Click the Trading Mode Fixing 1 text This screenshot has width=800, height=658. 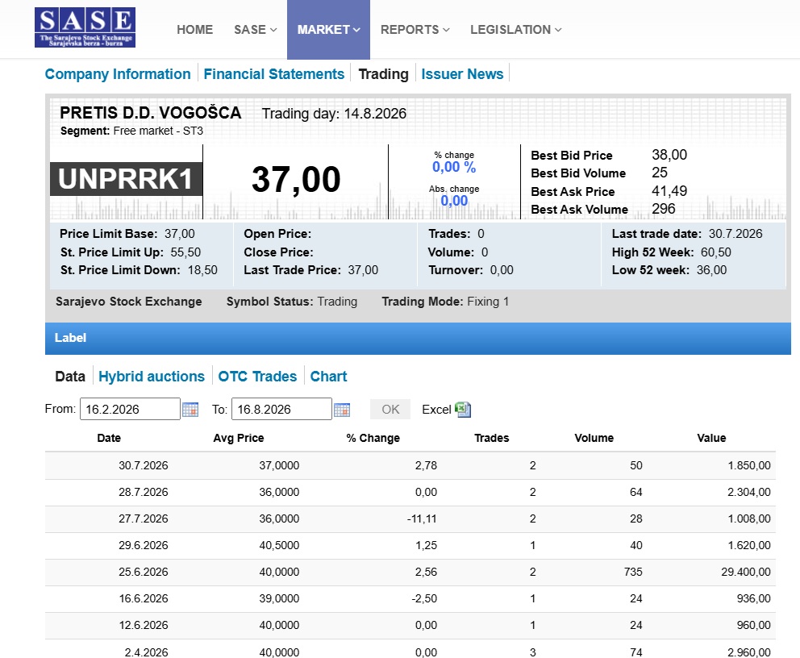445,302
